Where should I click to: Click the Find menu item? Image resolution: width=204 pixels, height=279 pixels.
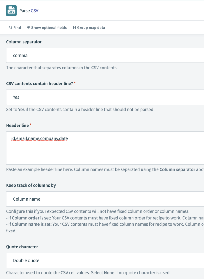tap(15, 28)
